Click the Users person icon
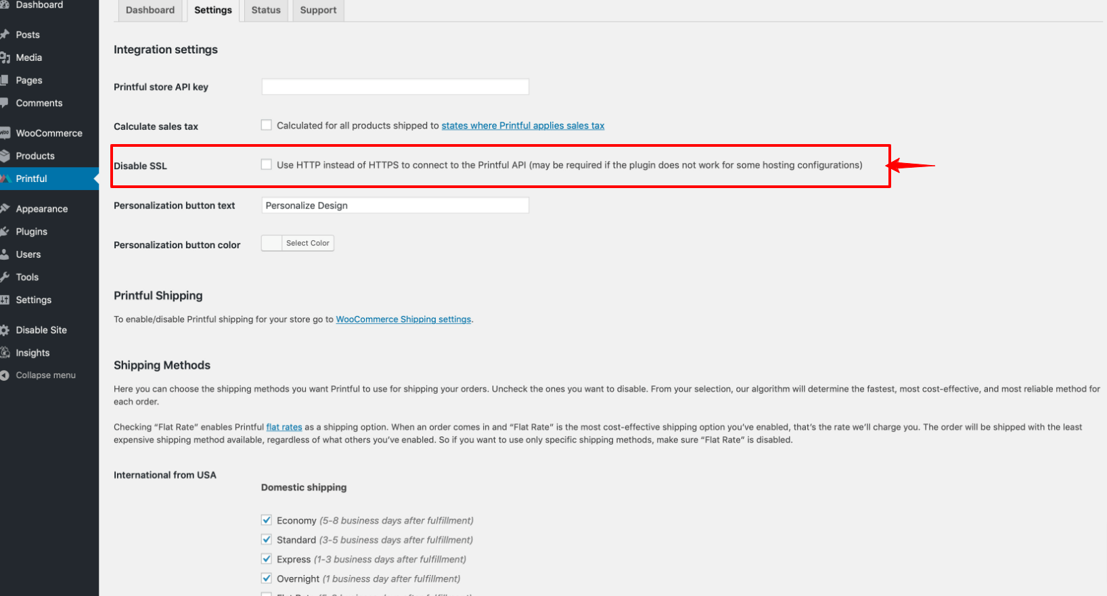This screenshot has width=1107, height=596. 4,254
